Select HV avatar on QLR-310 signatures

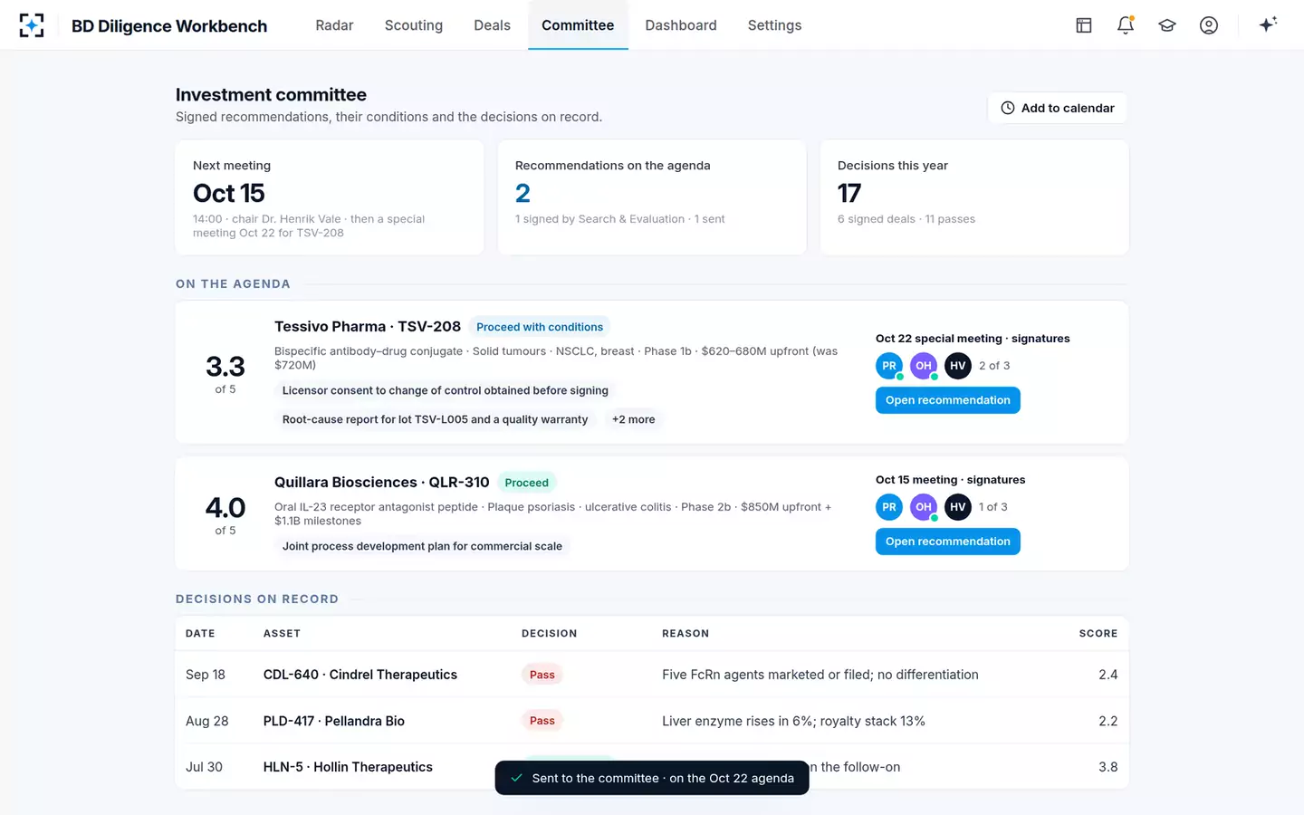958,507
